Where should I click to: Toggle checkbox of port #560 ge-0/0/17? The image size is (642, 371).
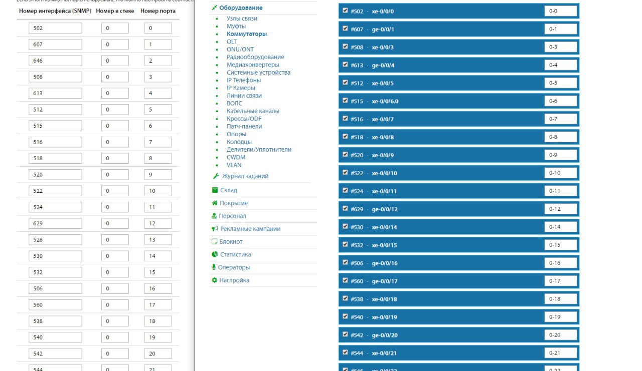point(345,280)
